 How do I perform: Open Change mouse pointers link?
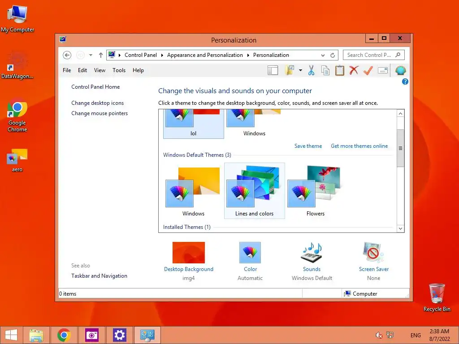[x=100, y=113]
